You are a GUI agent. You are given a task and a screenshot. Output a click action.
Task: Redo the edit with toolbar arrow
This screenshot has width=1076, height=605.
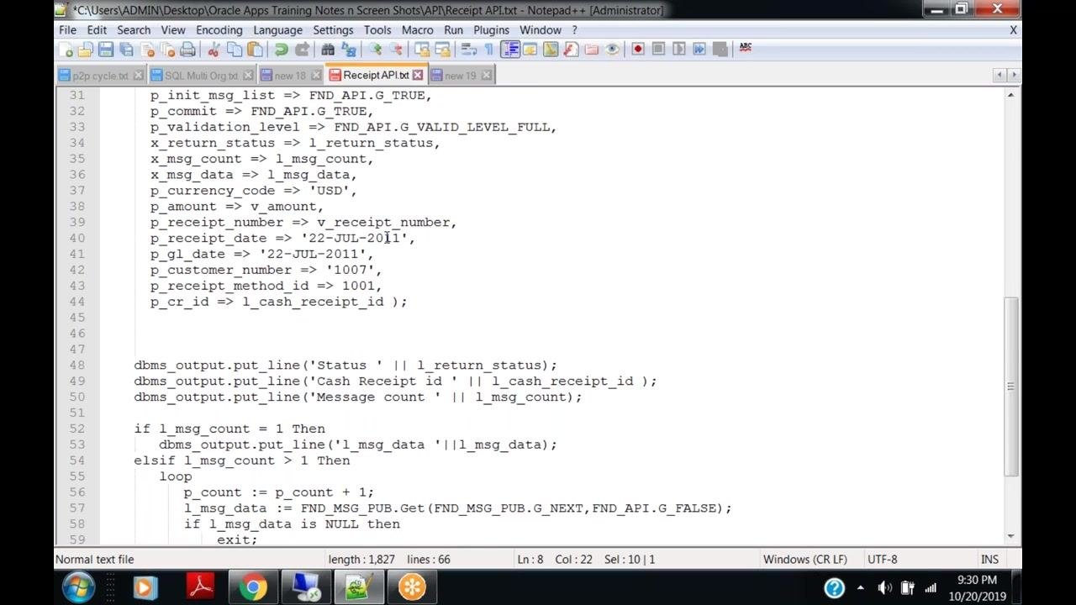302,49
